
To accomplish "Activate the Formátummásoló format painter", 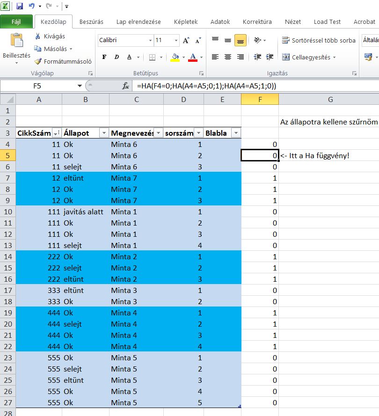I will pyautogui.click(x=63, y=62).
